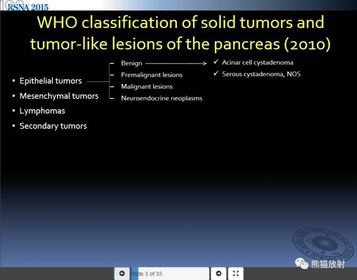Open fullscreen view of the slide
This screenshot has height=280, width=357.
point(235,273)
